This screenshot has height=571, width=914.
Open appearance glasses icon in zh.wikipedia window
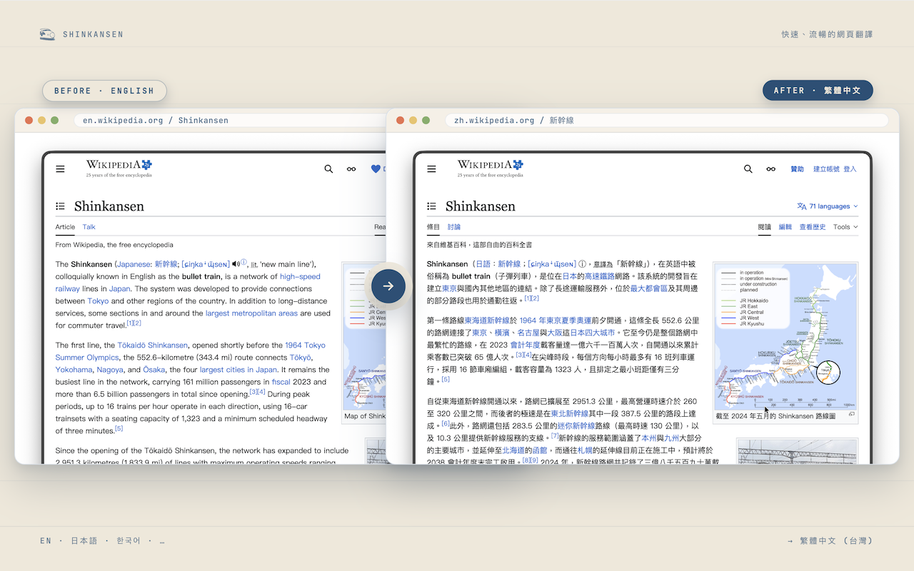(x=770, y=169)
